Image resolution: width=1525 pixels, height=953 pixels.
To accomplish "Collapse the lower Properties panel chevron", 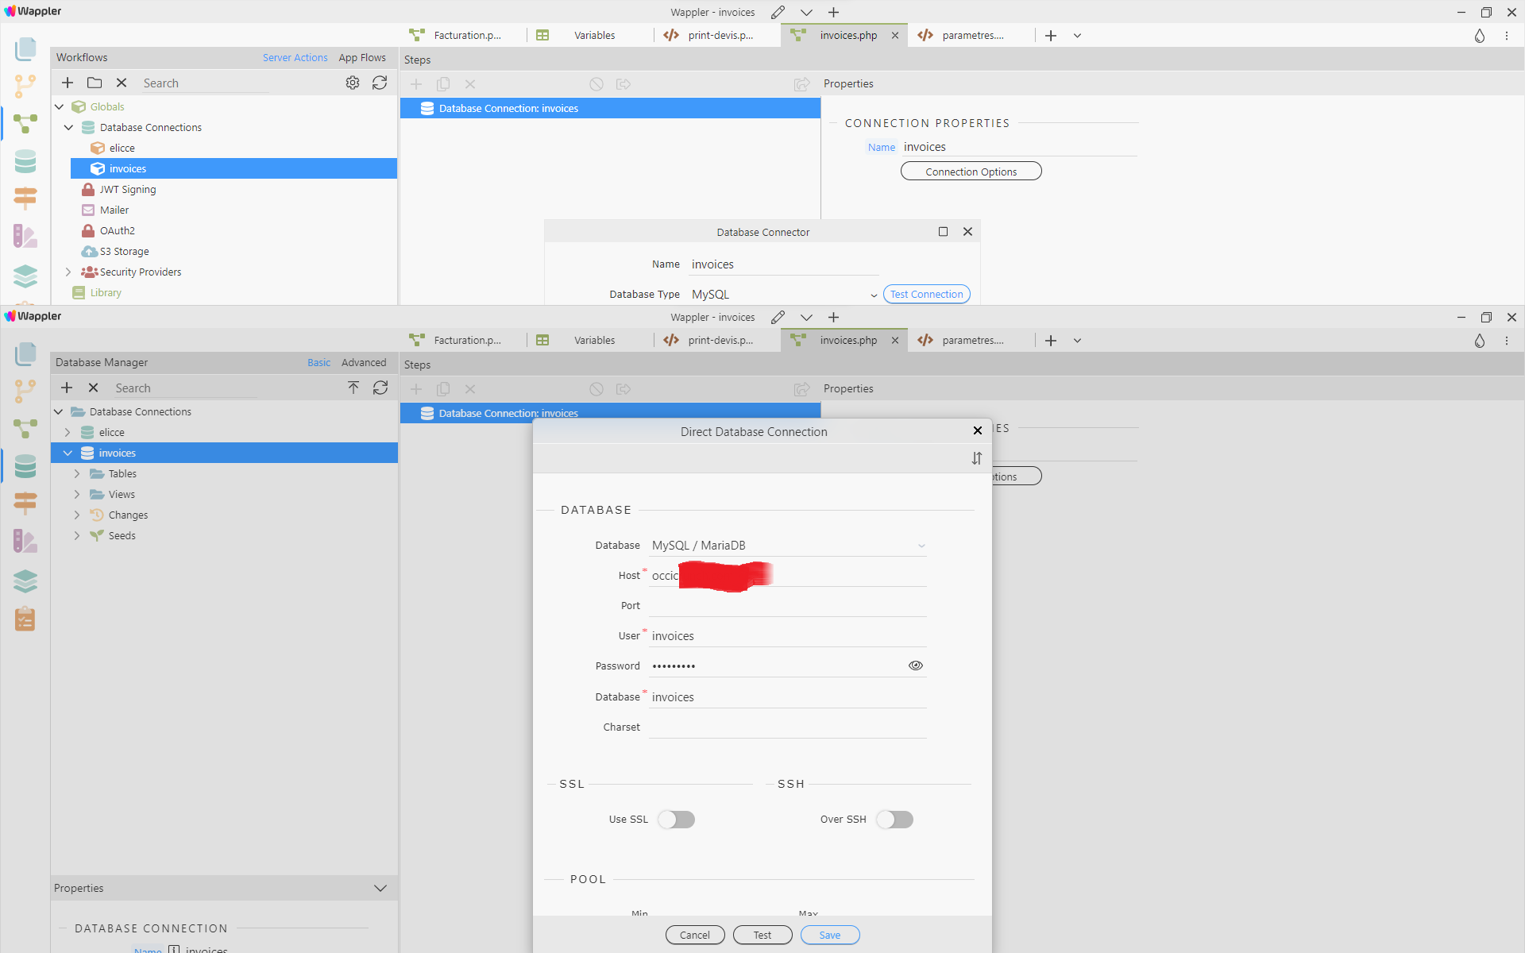I will coord(380,888).
